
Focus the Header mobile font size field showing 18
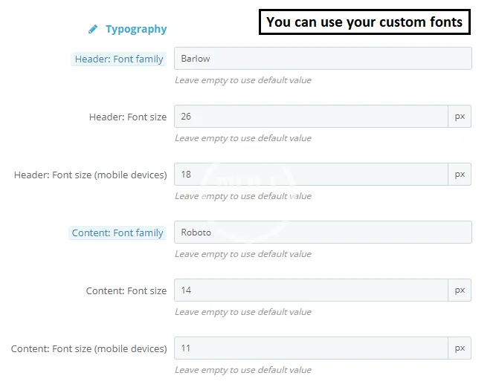click(x=310, y=175)
